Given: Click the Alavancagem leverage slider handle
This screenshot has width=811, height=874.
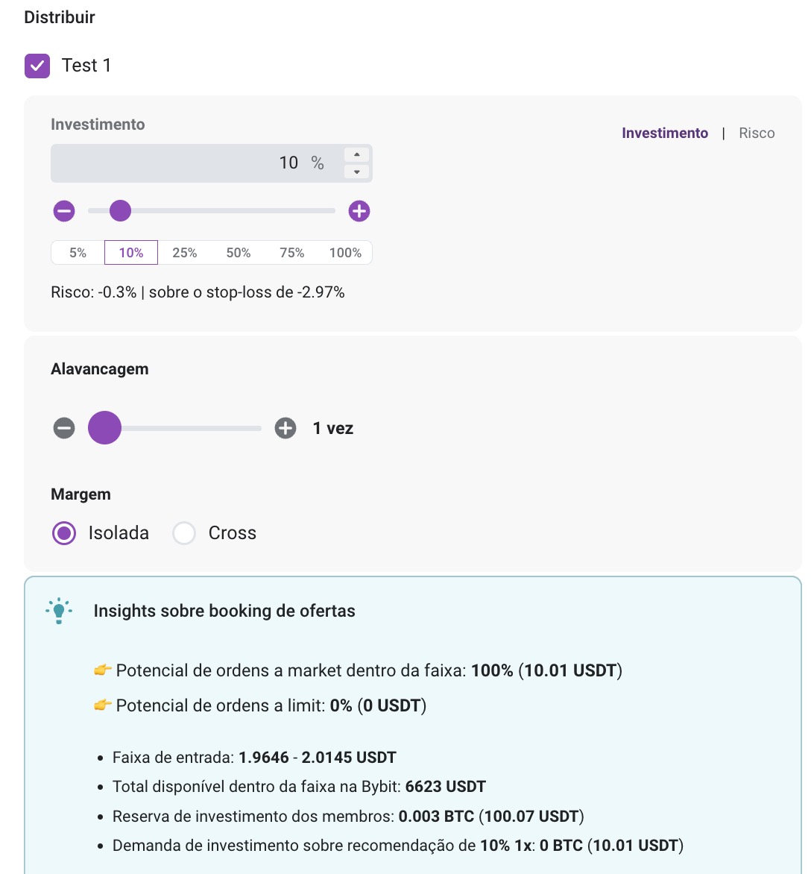Looking at the screenshot, I should 104,428.
